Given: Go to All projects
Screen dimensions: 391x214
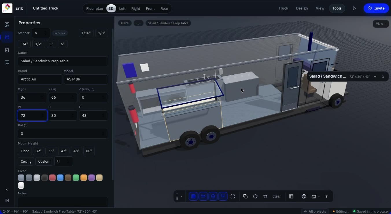Looking at the screenshot, I should tap(315, 211).
